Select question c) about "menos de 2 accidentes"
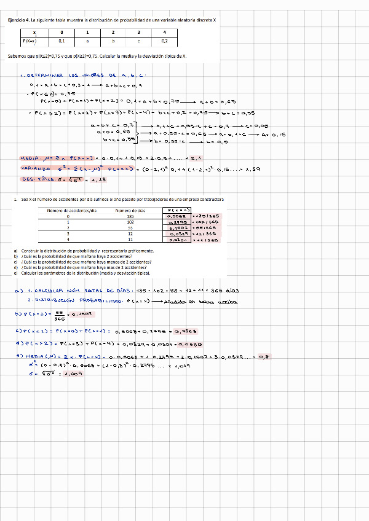This screenshot has width=369, height=521. [x=86, y=262]
